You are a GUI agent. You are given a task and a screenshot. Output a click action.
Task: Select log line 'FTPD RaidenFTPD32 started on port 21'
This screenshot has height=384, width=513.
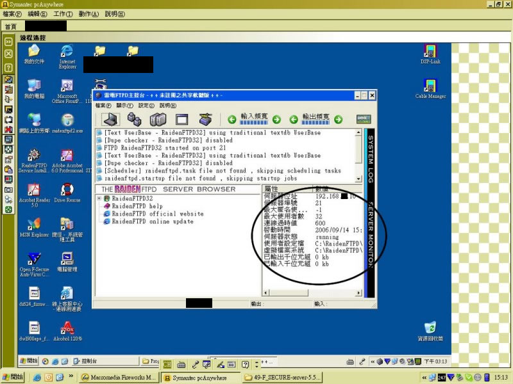coord(165,148)
